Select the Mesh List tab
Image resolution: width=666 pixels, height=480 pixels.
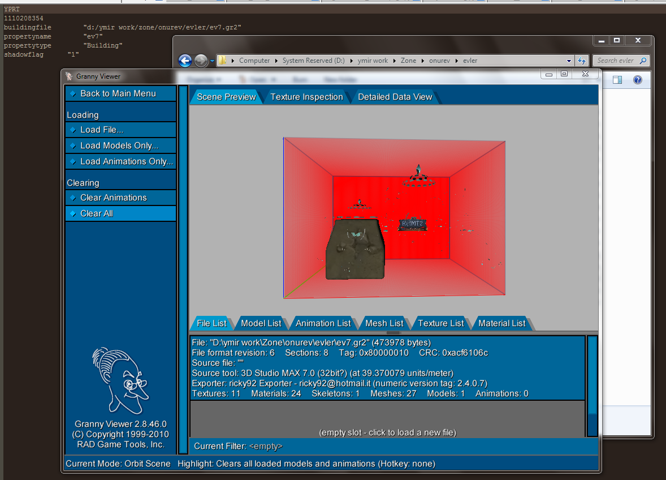[384, 323]
